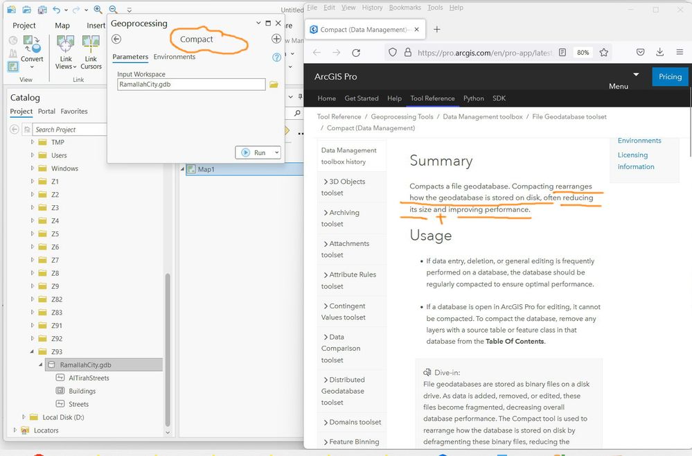Collapse the RamallahCity.gdb node

point(41,365)
